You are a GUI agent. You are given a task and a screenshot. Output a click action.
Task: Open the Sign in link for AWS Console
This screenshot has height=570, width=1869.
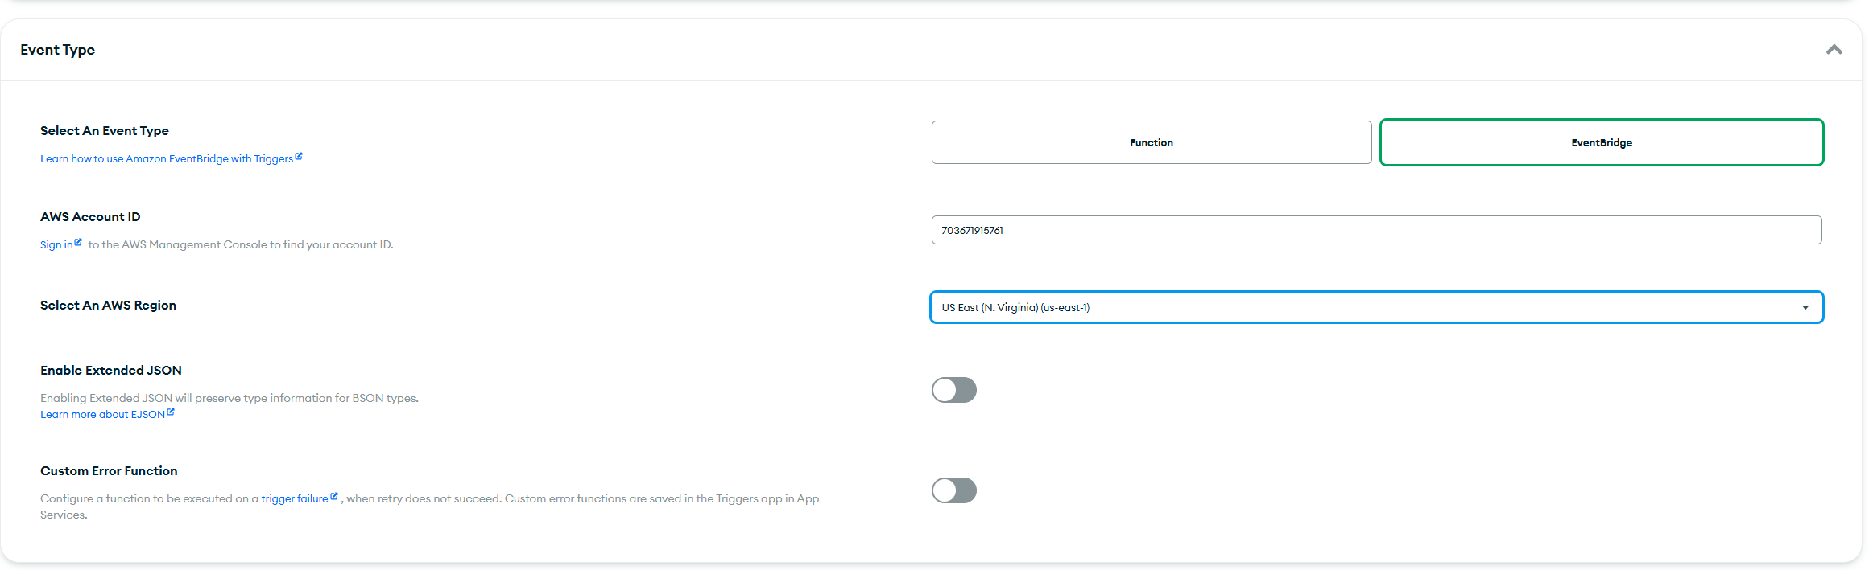pos(60,244)
